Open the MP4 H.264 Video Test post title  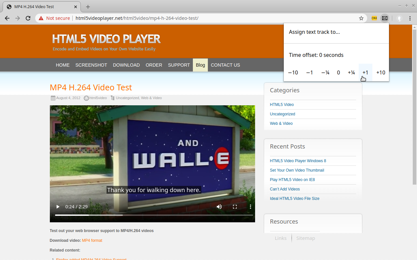[91, 87]
